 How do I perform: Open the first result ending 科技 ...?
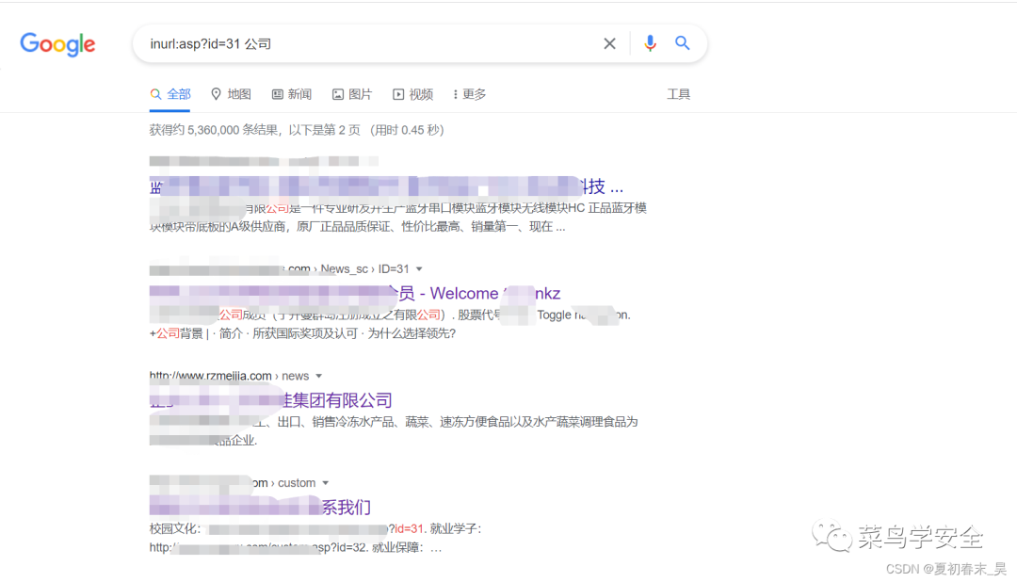[x=387, y=186]
